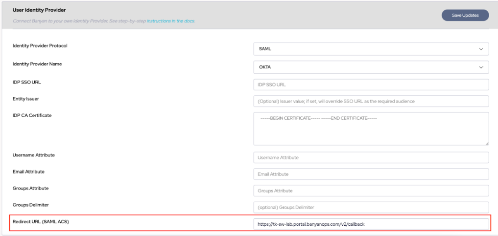Image resolution: width=498 pixels, height=236 pixels.
Task: Click into the Entity Issuer text field
Action: [371, 101]
